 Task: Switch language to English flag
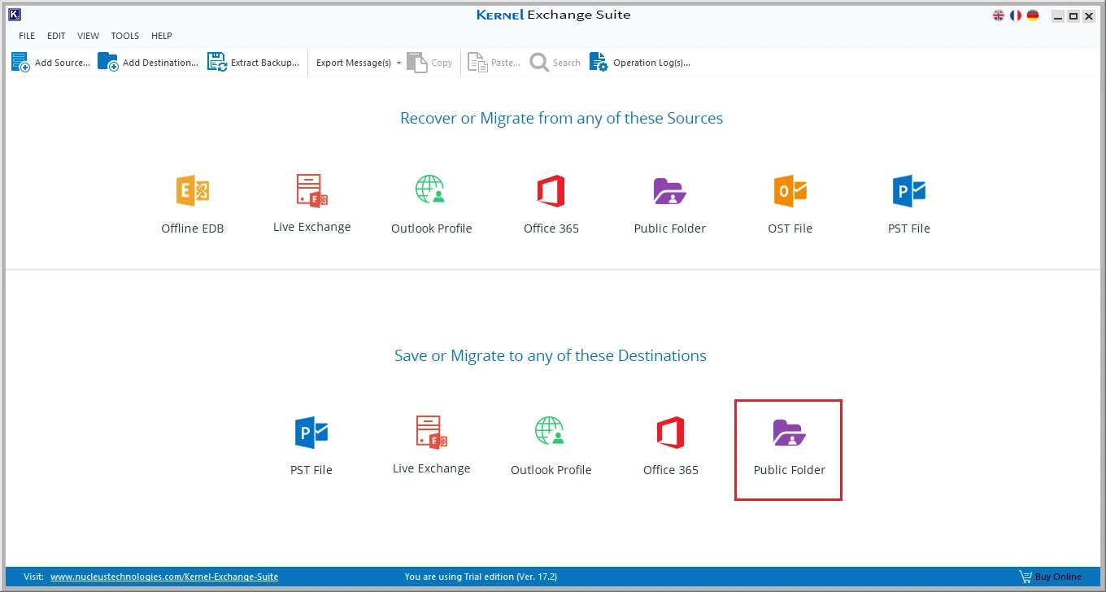[999, 15]
